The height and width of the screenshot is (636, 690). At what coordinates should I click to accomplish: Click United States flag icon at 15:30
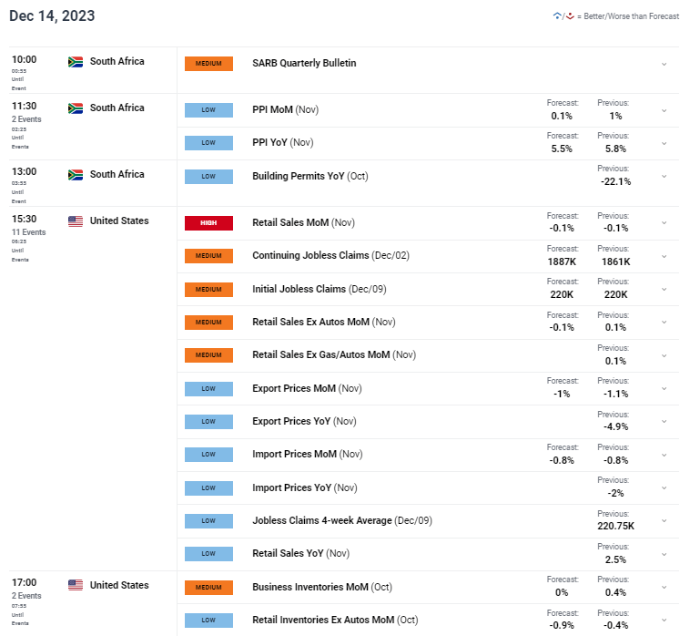coord(76,221)
